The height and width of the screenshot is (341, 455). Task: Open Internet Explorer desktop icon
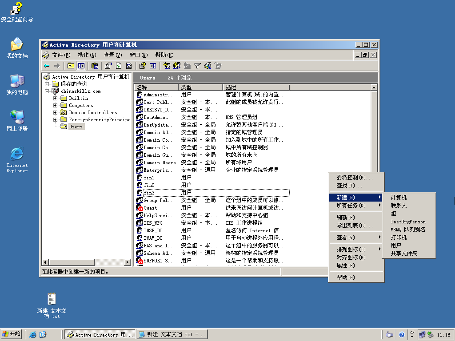pos(17,160)
